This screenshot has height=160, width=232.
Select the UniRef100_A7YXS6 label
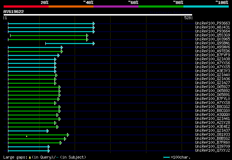(212, 63)
